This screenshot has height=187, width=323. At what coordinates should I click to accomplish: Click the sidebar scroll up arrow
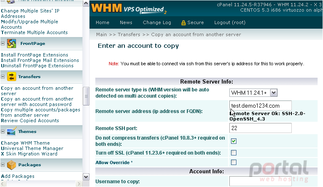(x=86, y=3)
